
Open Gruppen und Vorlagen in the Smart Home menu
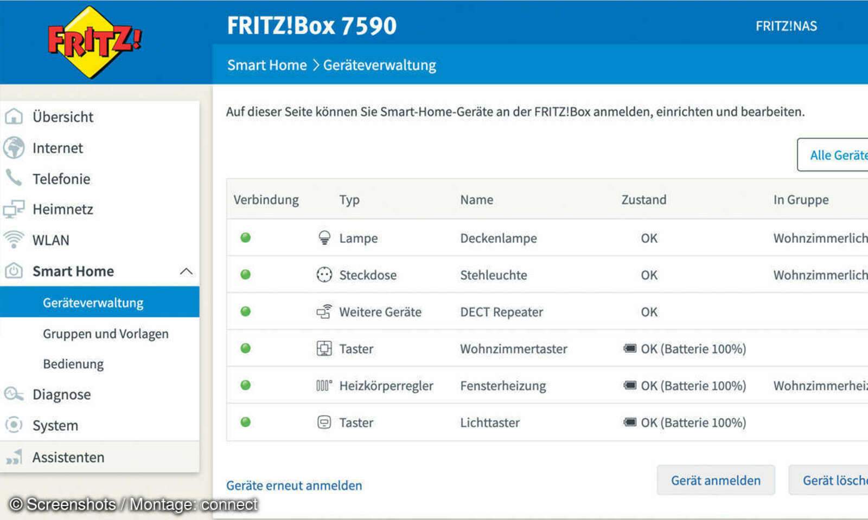106,334
